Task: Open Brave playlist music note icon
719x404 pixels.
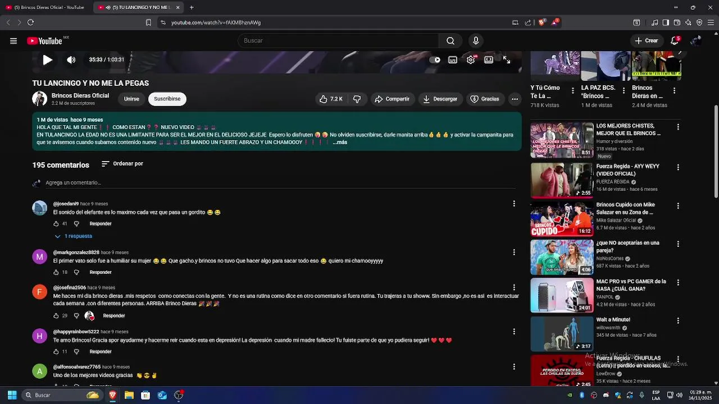Action: tap(654, 22)
